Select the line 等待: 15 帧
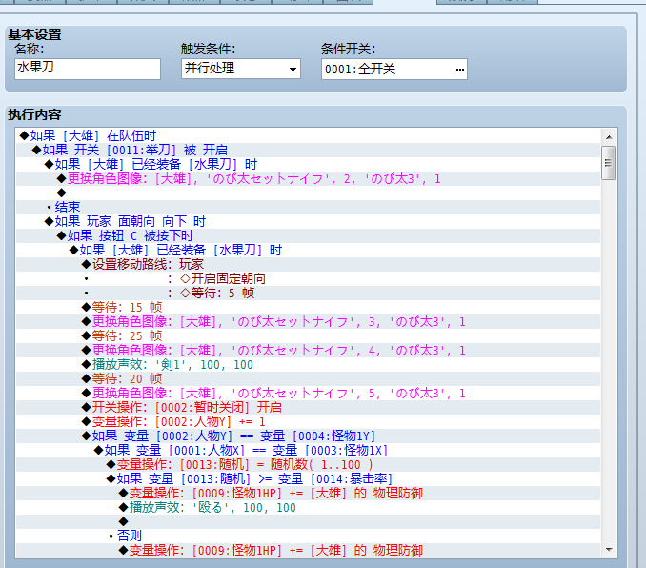 (308, 307)
